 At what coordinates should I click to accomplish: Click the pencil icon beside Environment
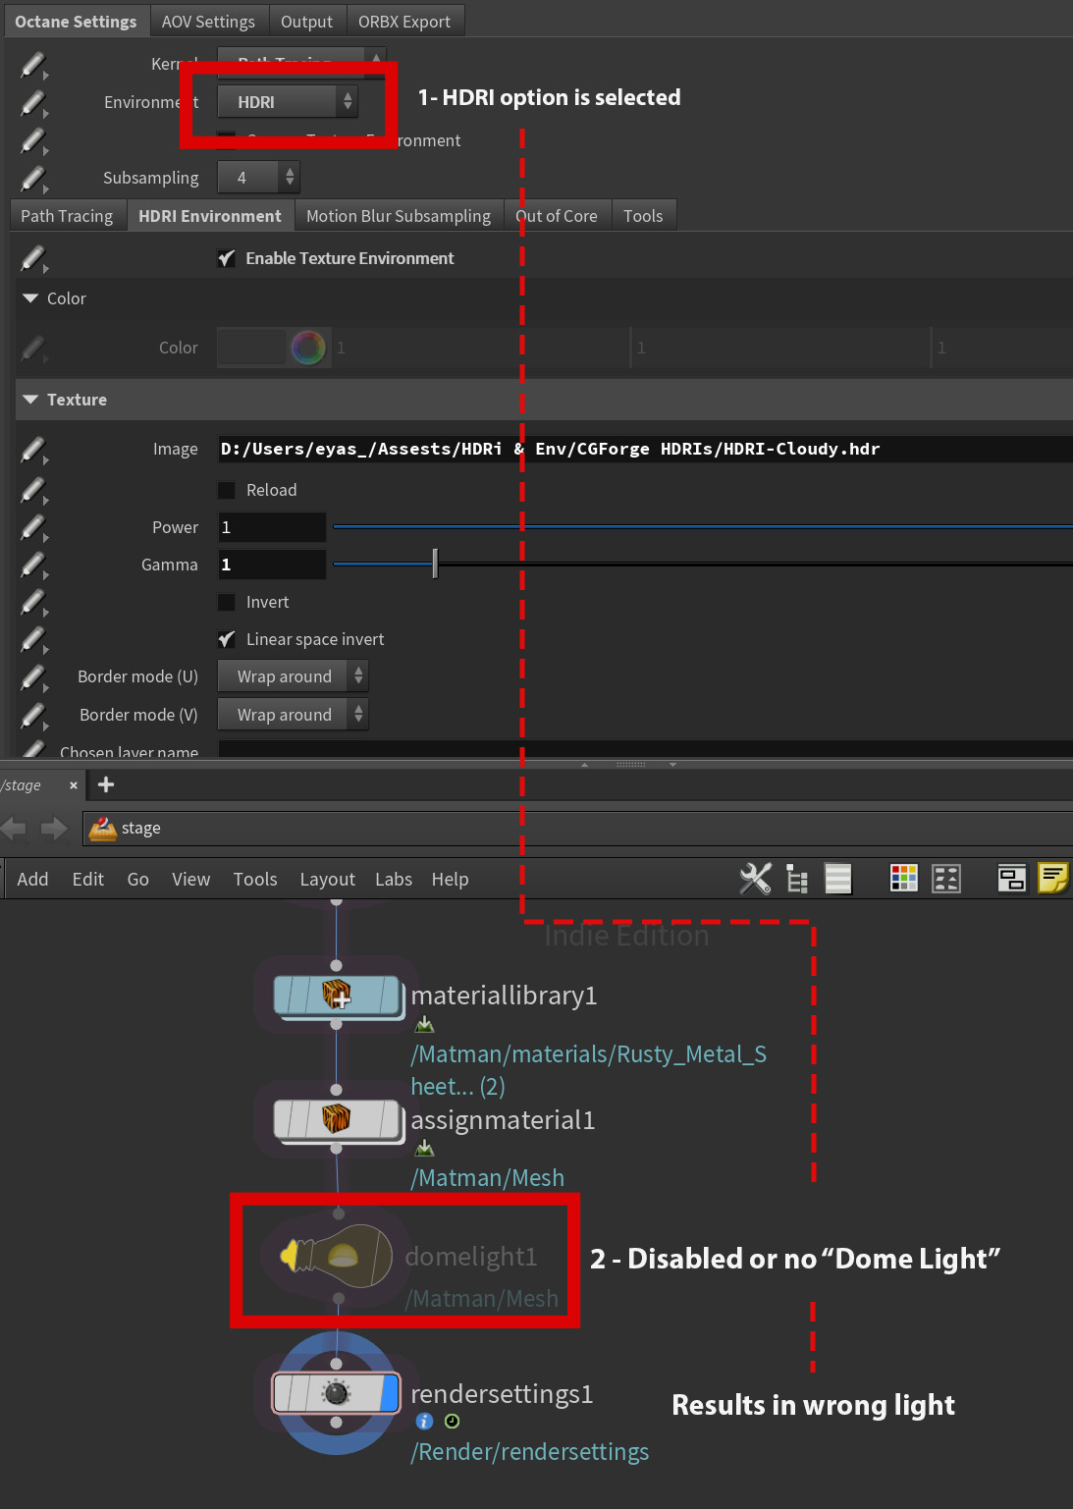[33, 102]
